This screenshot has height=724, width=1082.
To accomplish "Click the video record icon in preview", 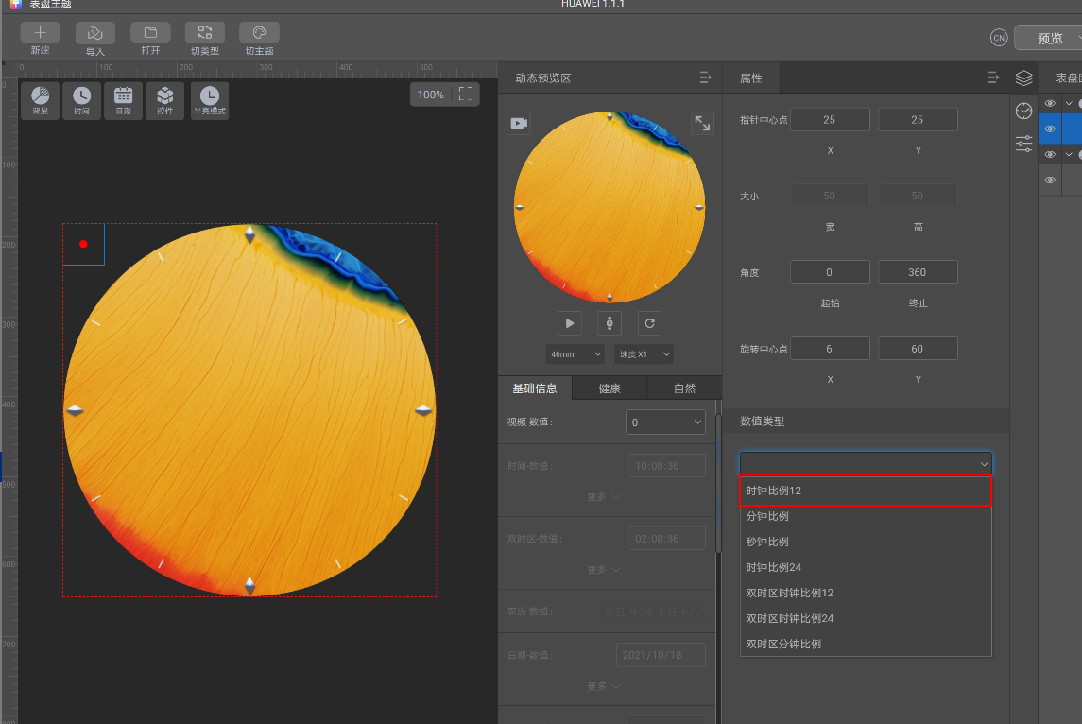I will [518, 123].
